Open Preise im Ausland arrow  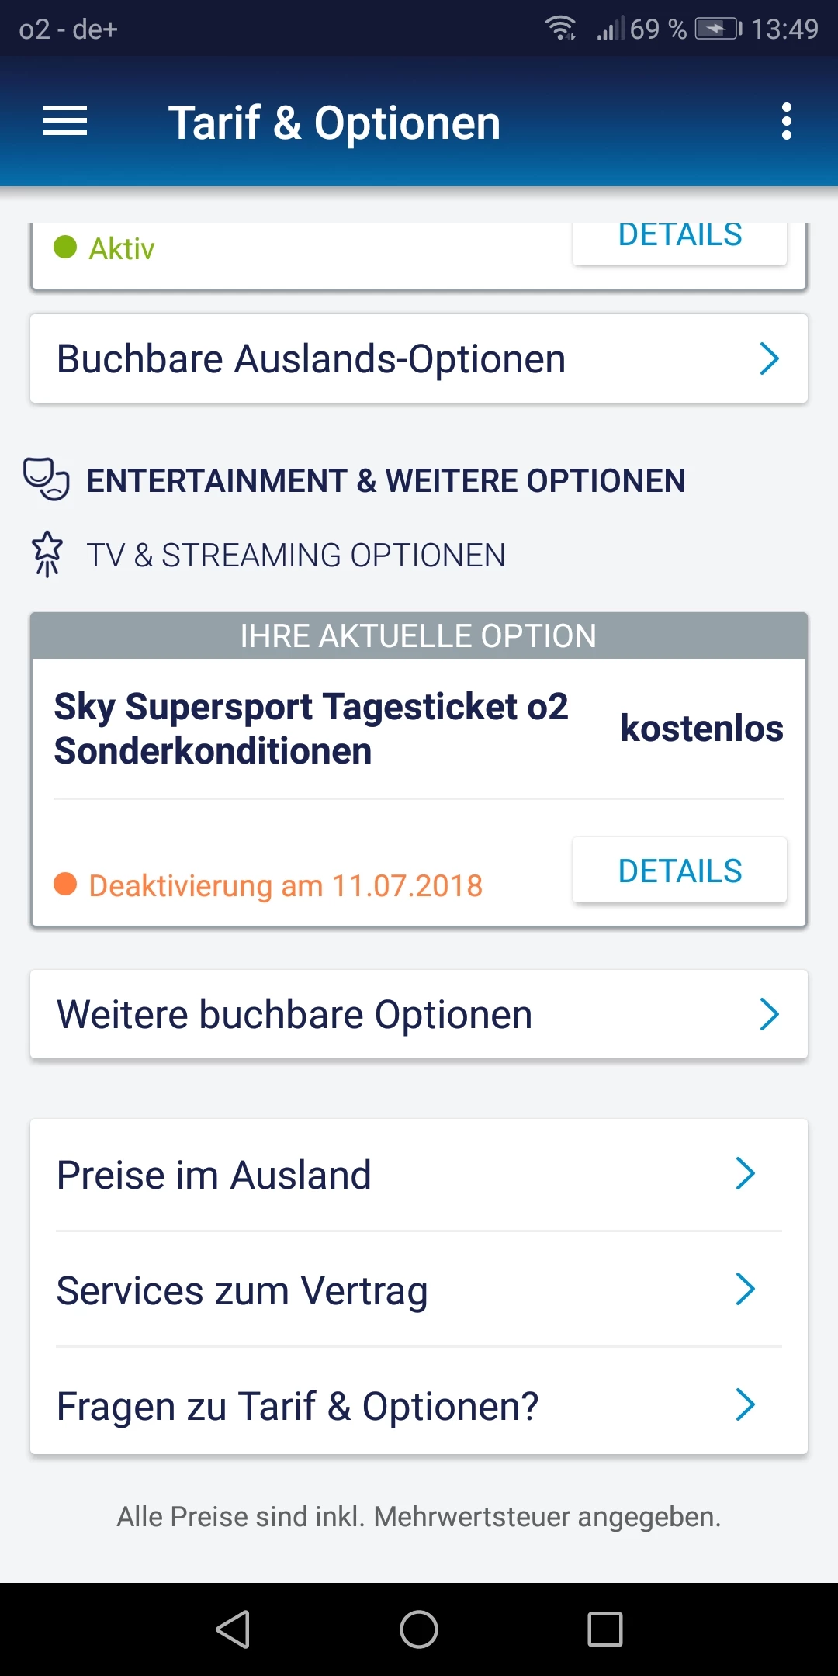coord(745,1174)
